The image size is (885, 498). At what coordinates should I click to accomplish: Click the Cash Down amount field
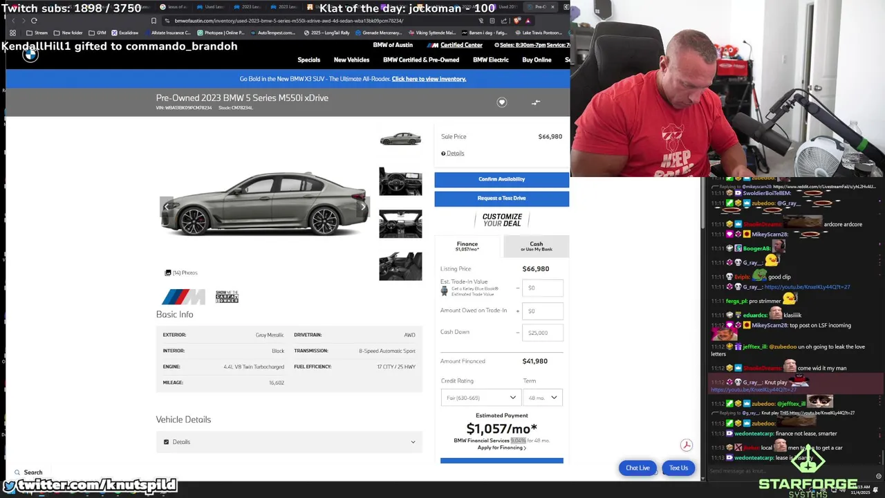coord(543,333)
